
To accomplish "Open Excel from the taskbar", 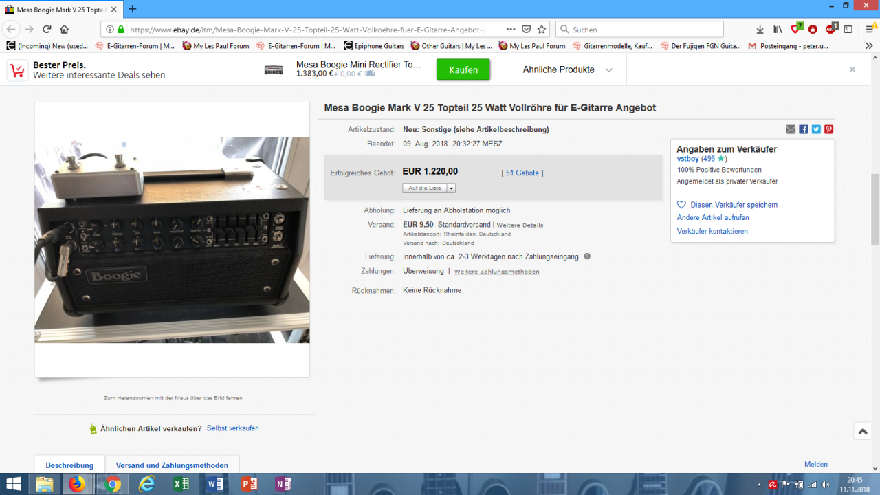I will (181, 484).
